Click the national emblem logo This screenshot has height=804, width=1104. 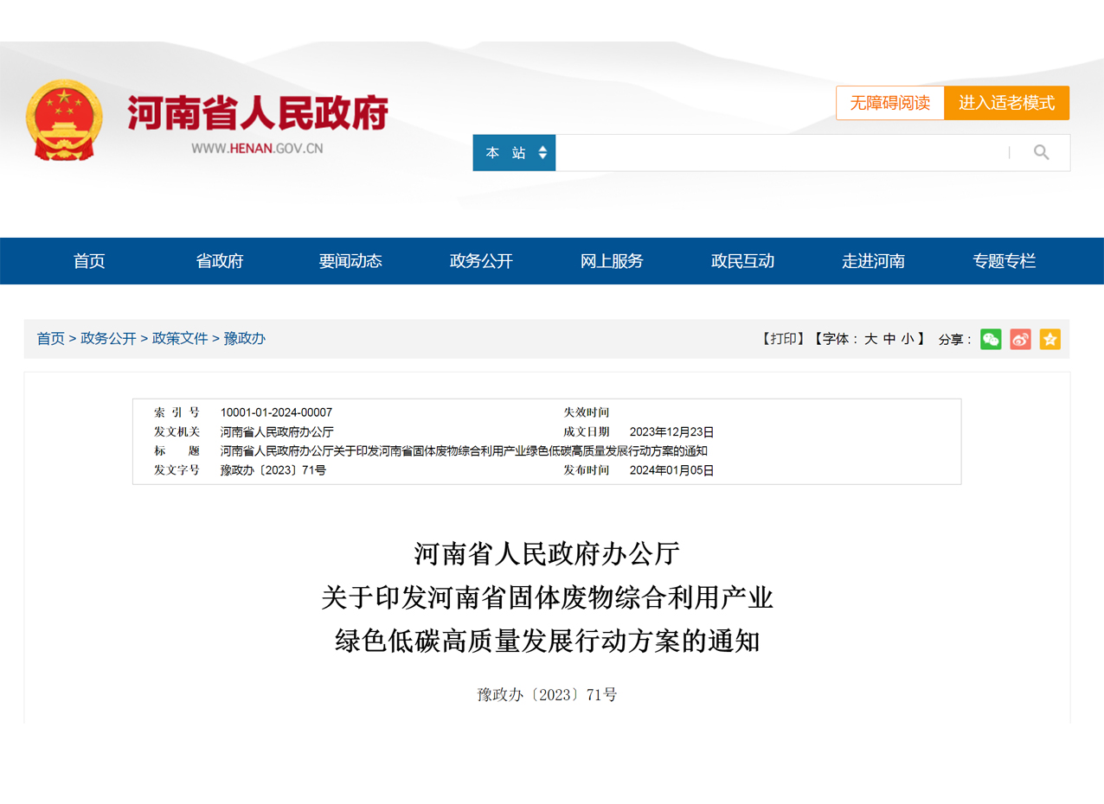point(64,119)
